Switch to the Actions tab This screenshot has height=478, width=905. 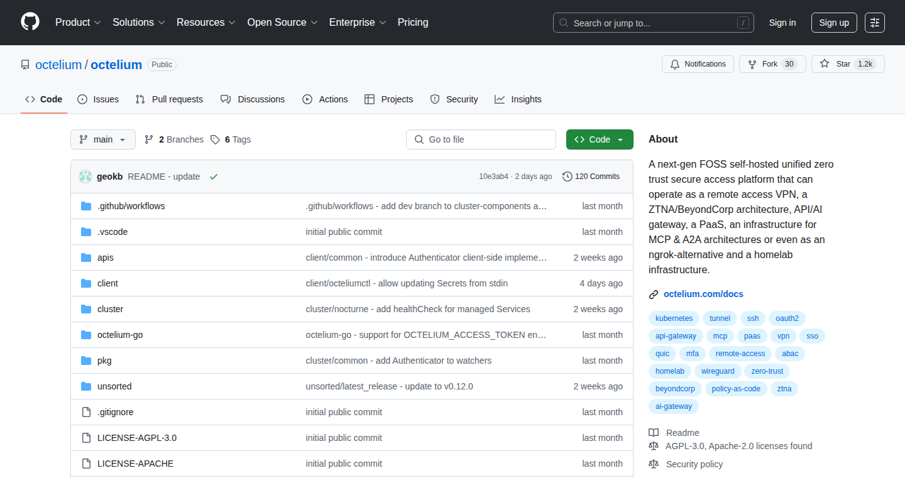[x=325, y=99]
